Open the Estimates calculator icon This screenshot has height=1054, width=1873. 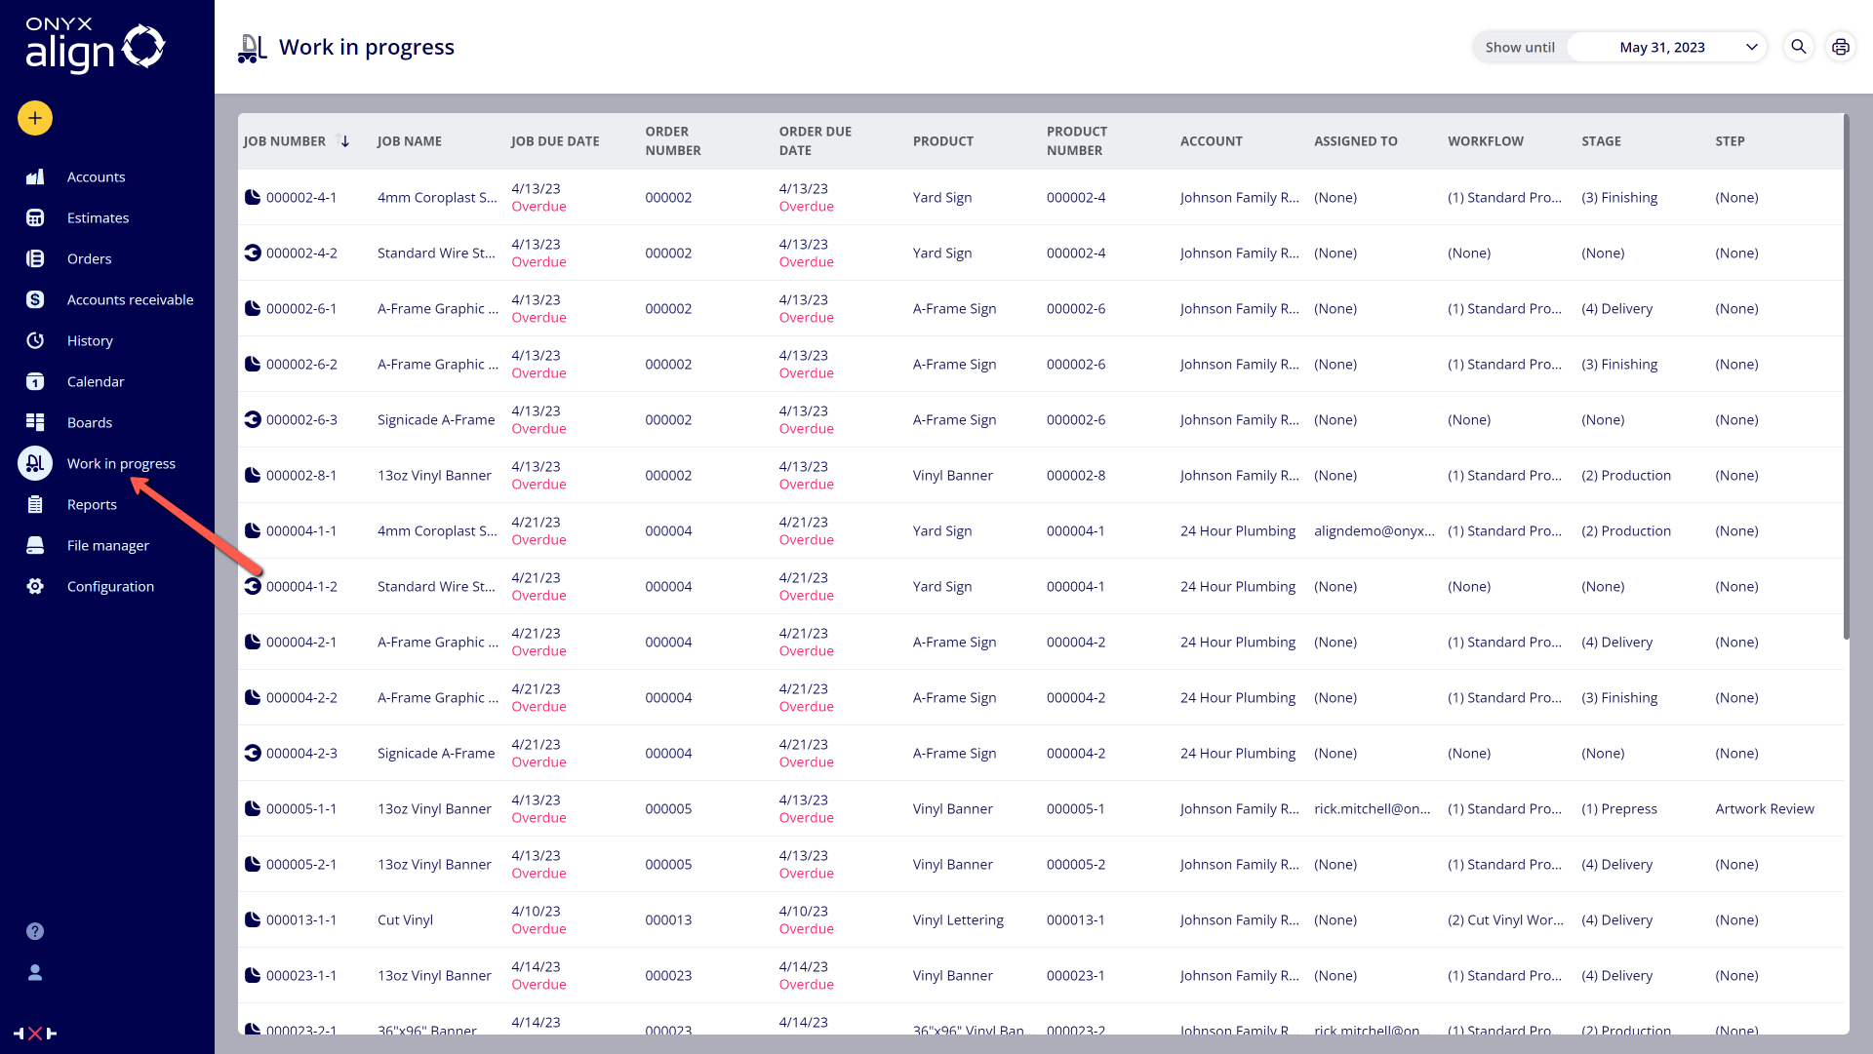pos(35,217)
